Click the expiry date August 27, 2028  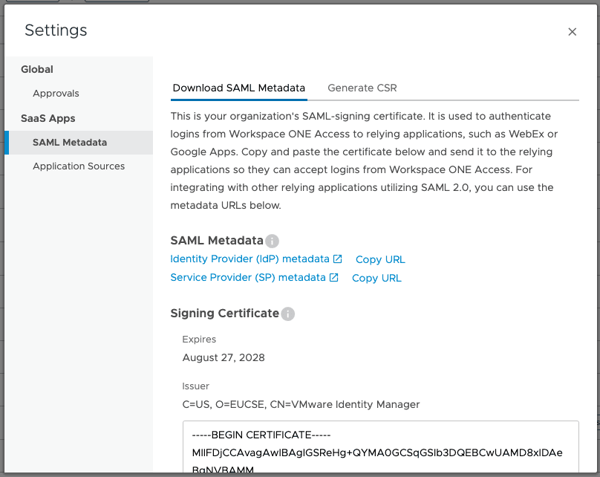[x=224, y=357]
